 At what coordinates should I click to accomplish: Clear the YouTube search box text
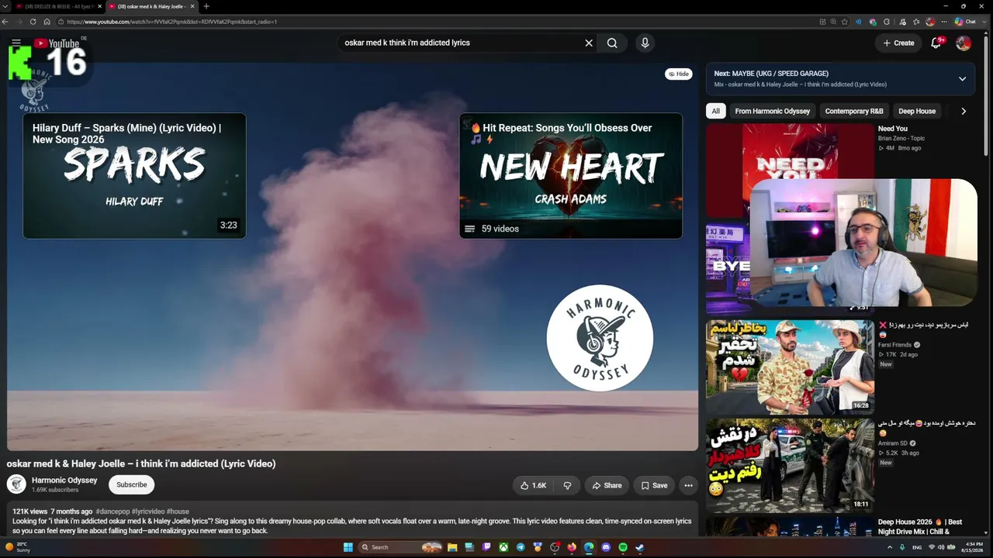589,43
